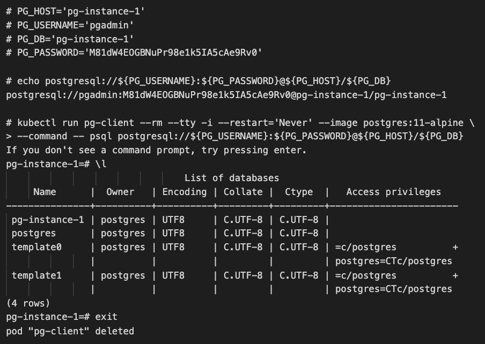Select the PG_PASSWORD assignment line

pyautogui.click(x=134, y=53)
